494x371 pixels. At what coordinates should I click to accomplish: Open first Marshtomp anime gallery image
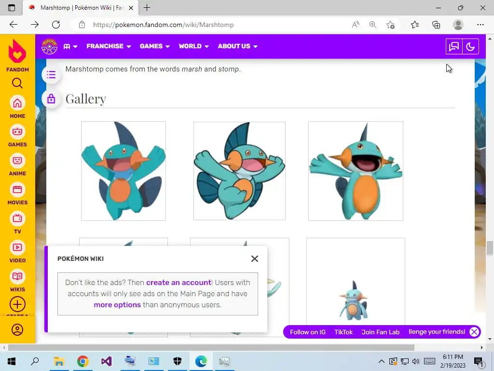(x=123, y=171)
